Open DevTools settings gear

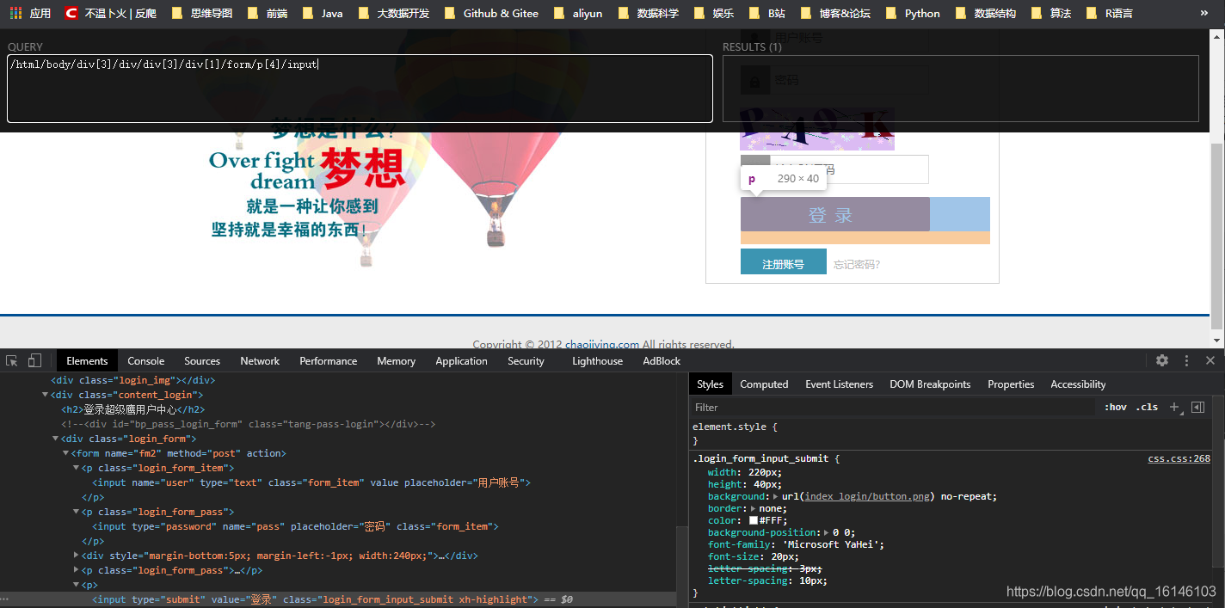(x=1162, y=360)
